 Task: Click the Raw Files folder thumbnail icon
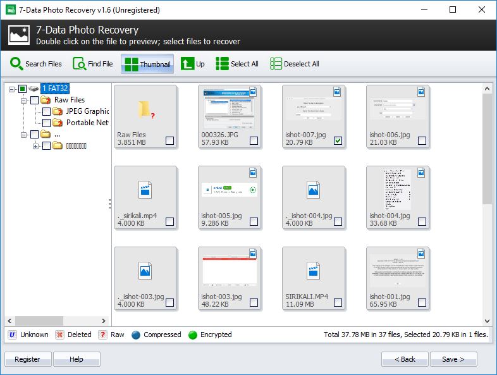[146, 109]
